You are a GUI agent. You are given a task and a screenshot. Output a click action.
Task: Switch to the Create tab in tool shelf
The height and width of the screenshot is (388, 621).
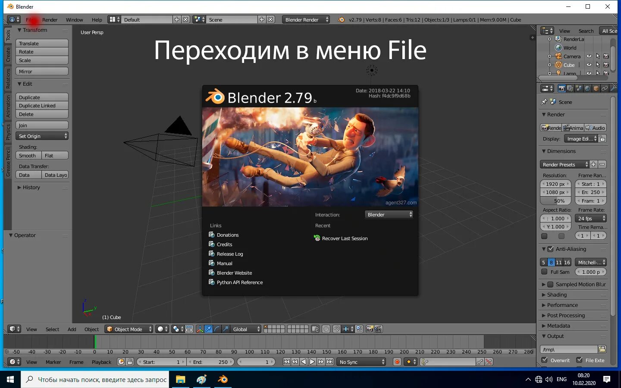click(8, 55)
